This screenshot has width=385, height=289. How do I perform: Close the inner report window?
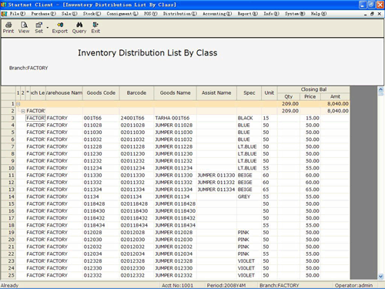[x=380, y=14]
